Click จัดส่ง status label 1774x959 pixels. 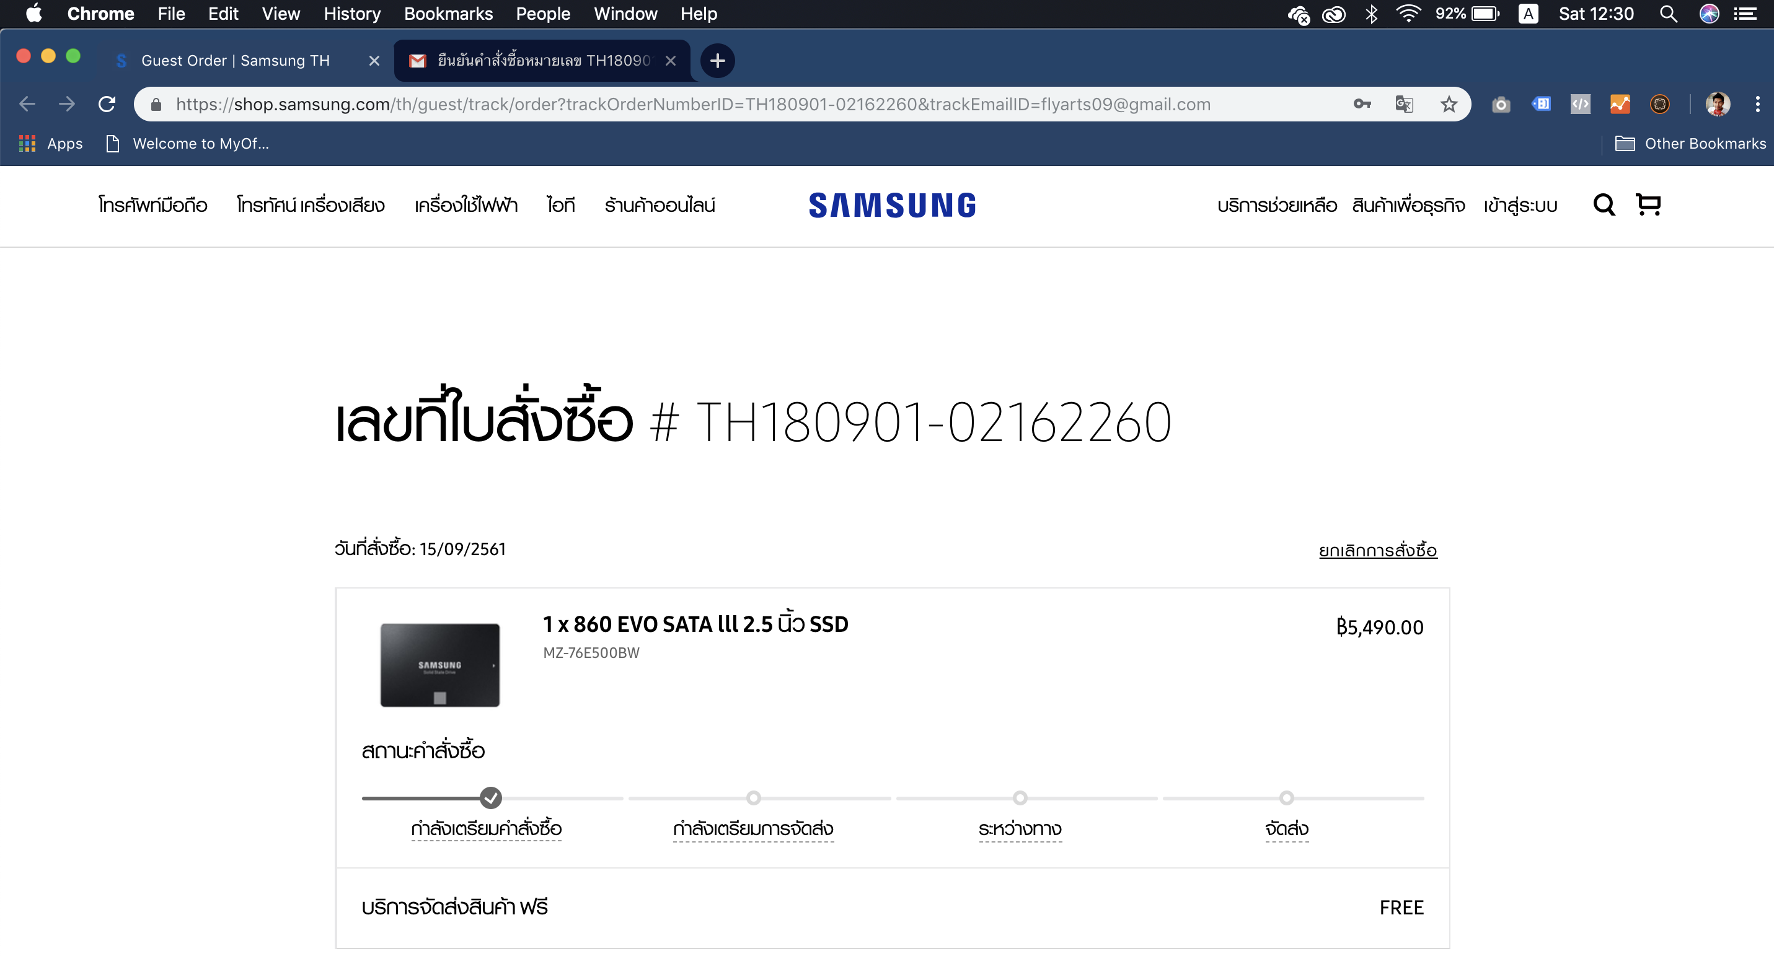1286,828
